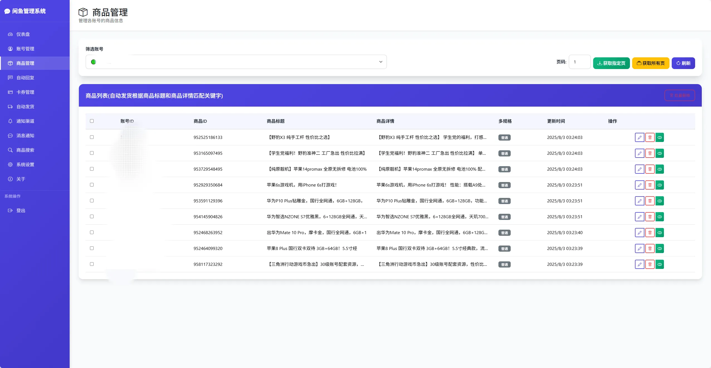Click the 页码 page number input field
Screen dimensions: 711x368
(x=579, y=62)
